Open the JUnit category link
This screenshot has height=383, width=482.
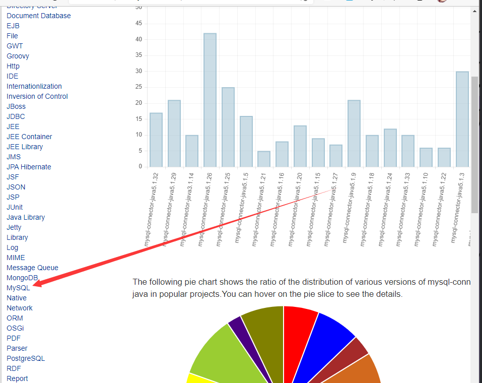15,207
